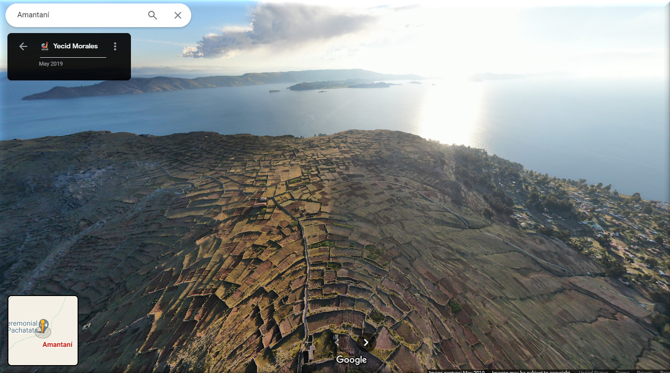
Task: Click the United States footer link
Action: [593, 372]
